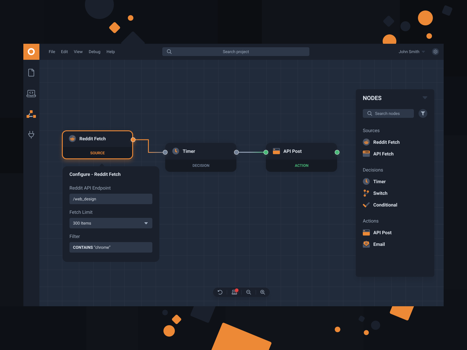Open the Debug menu
This screenshot has height=350, width=467.
(x=95, y=52)
